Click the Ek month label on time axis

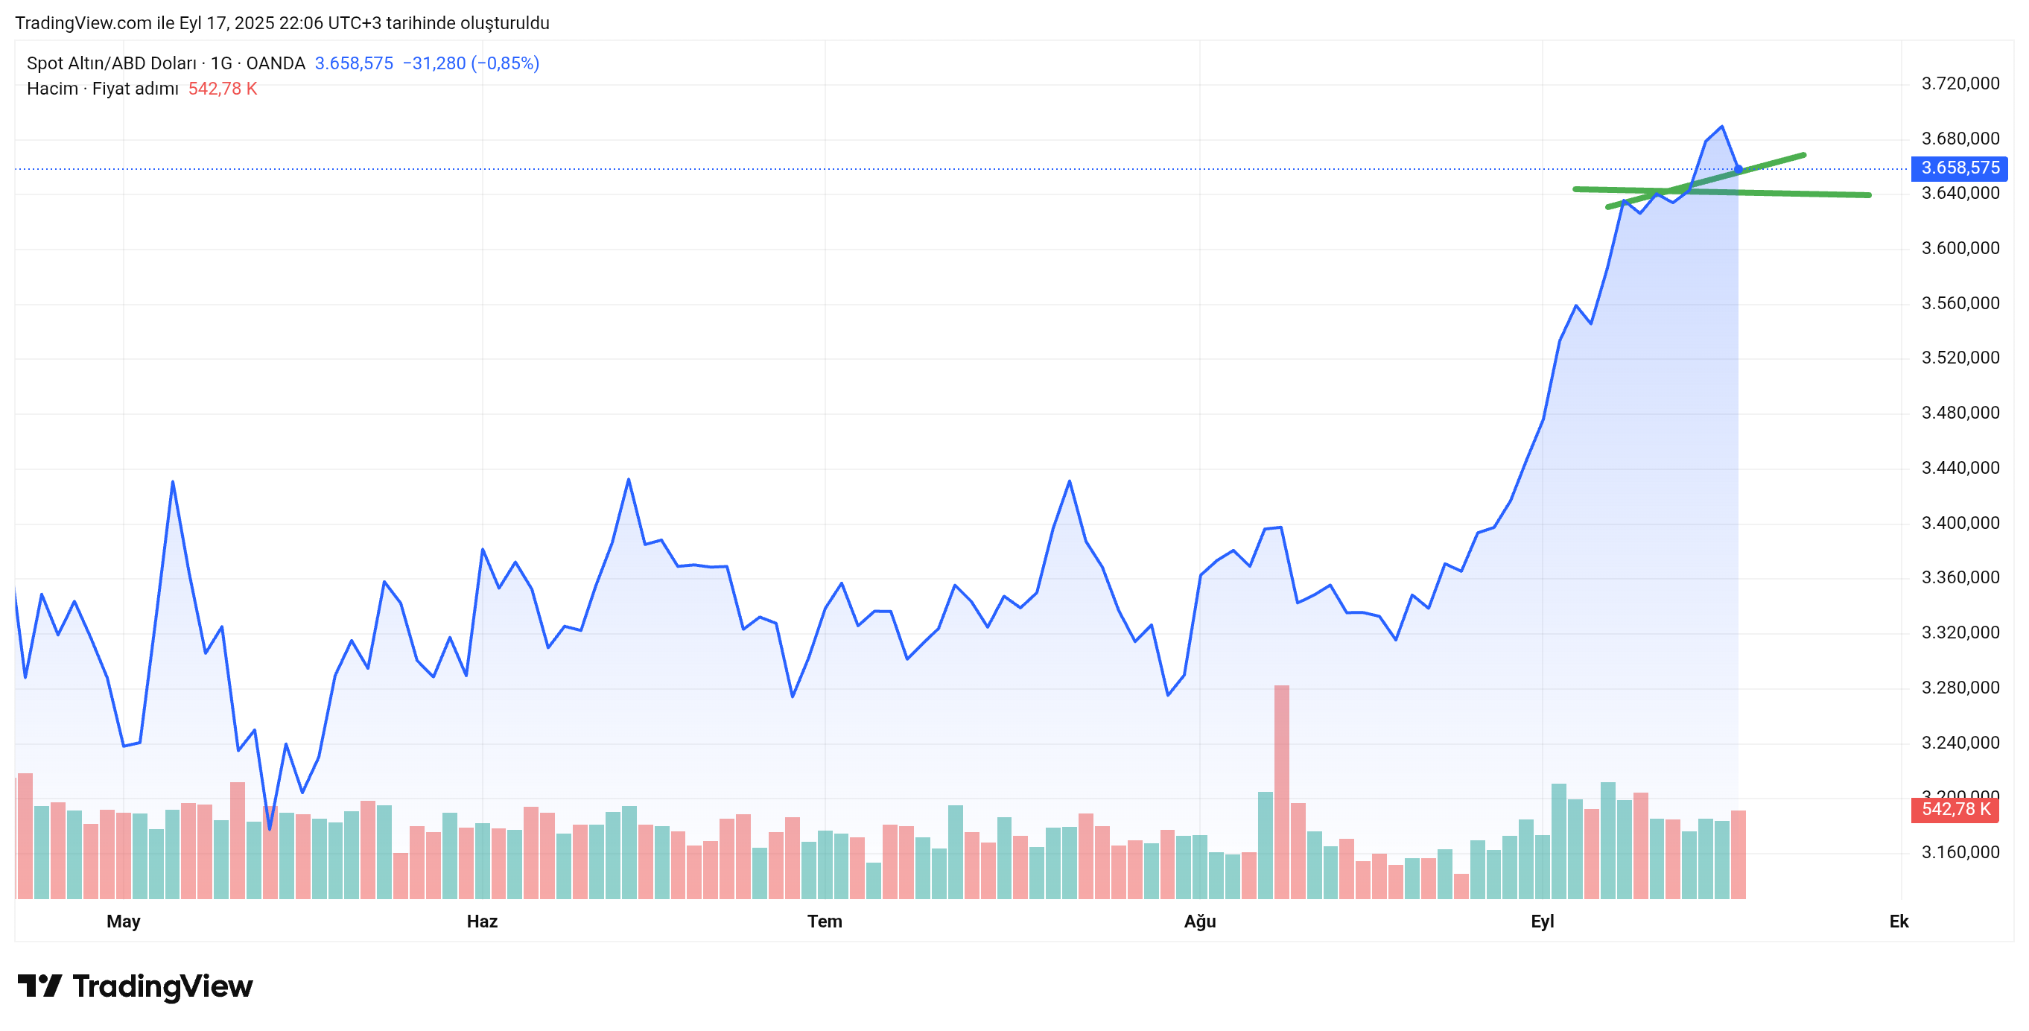[x=1898, y=921]
